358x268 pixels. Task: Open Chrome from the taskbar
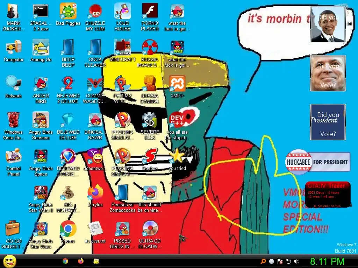click(65, 261)
